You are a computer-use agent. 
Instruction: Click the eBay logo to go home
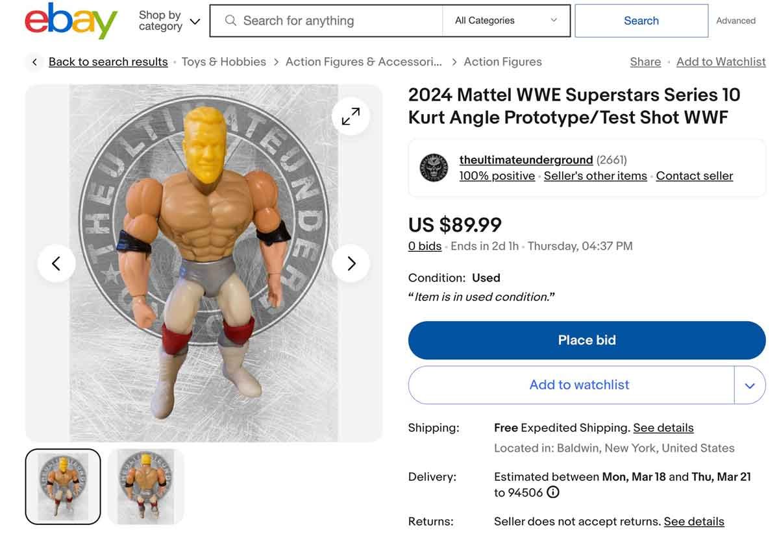pyautogui.click(x=70, y=20)
